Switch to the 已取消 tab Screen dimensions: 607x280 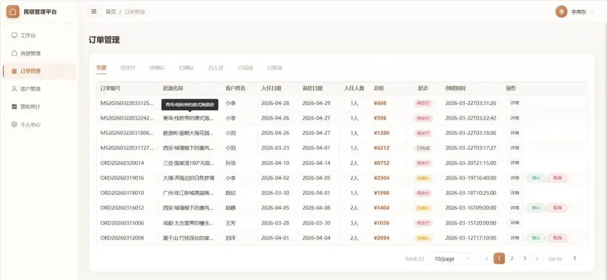pyautogui.click(x=275, y=68)
